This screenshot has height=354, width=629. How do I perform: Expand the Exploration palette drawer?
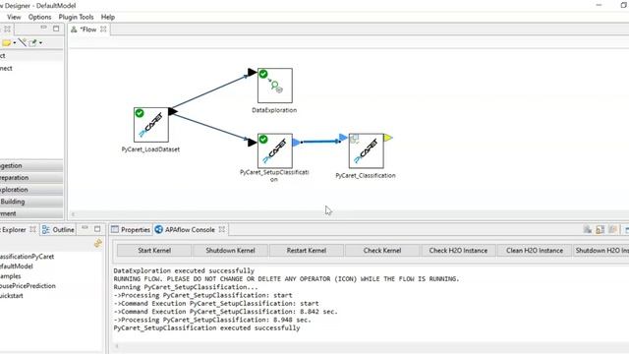[31, 190]
